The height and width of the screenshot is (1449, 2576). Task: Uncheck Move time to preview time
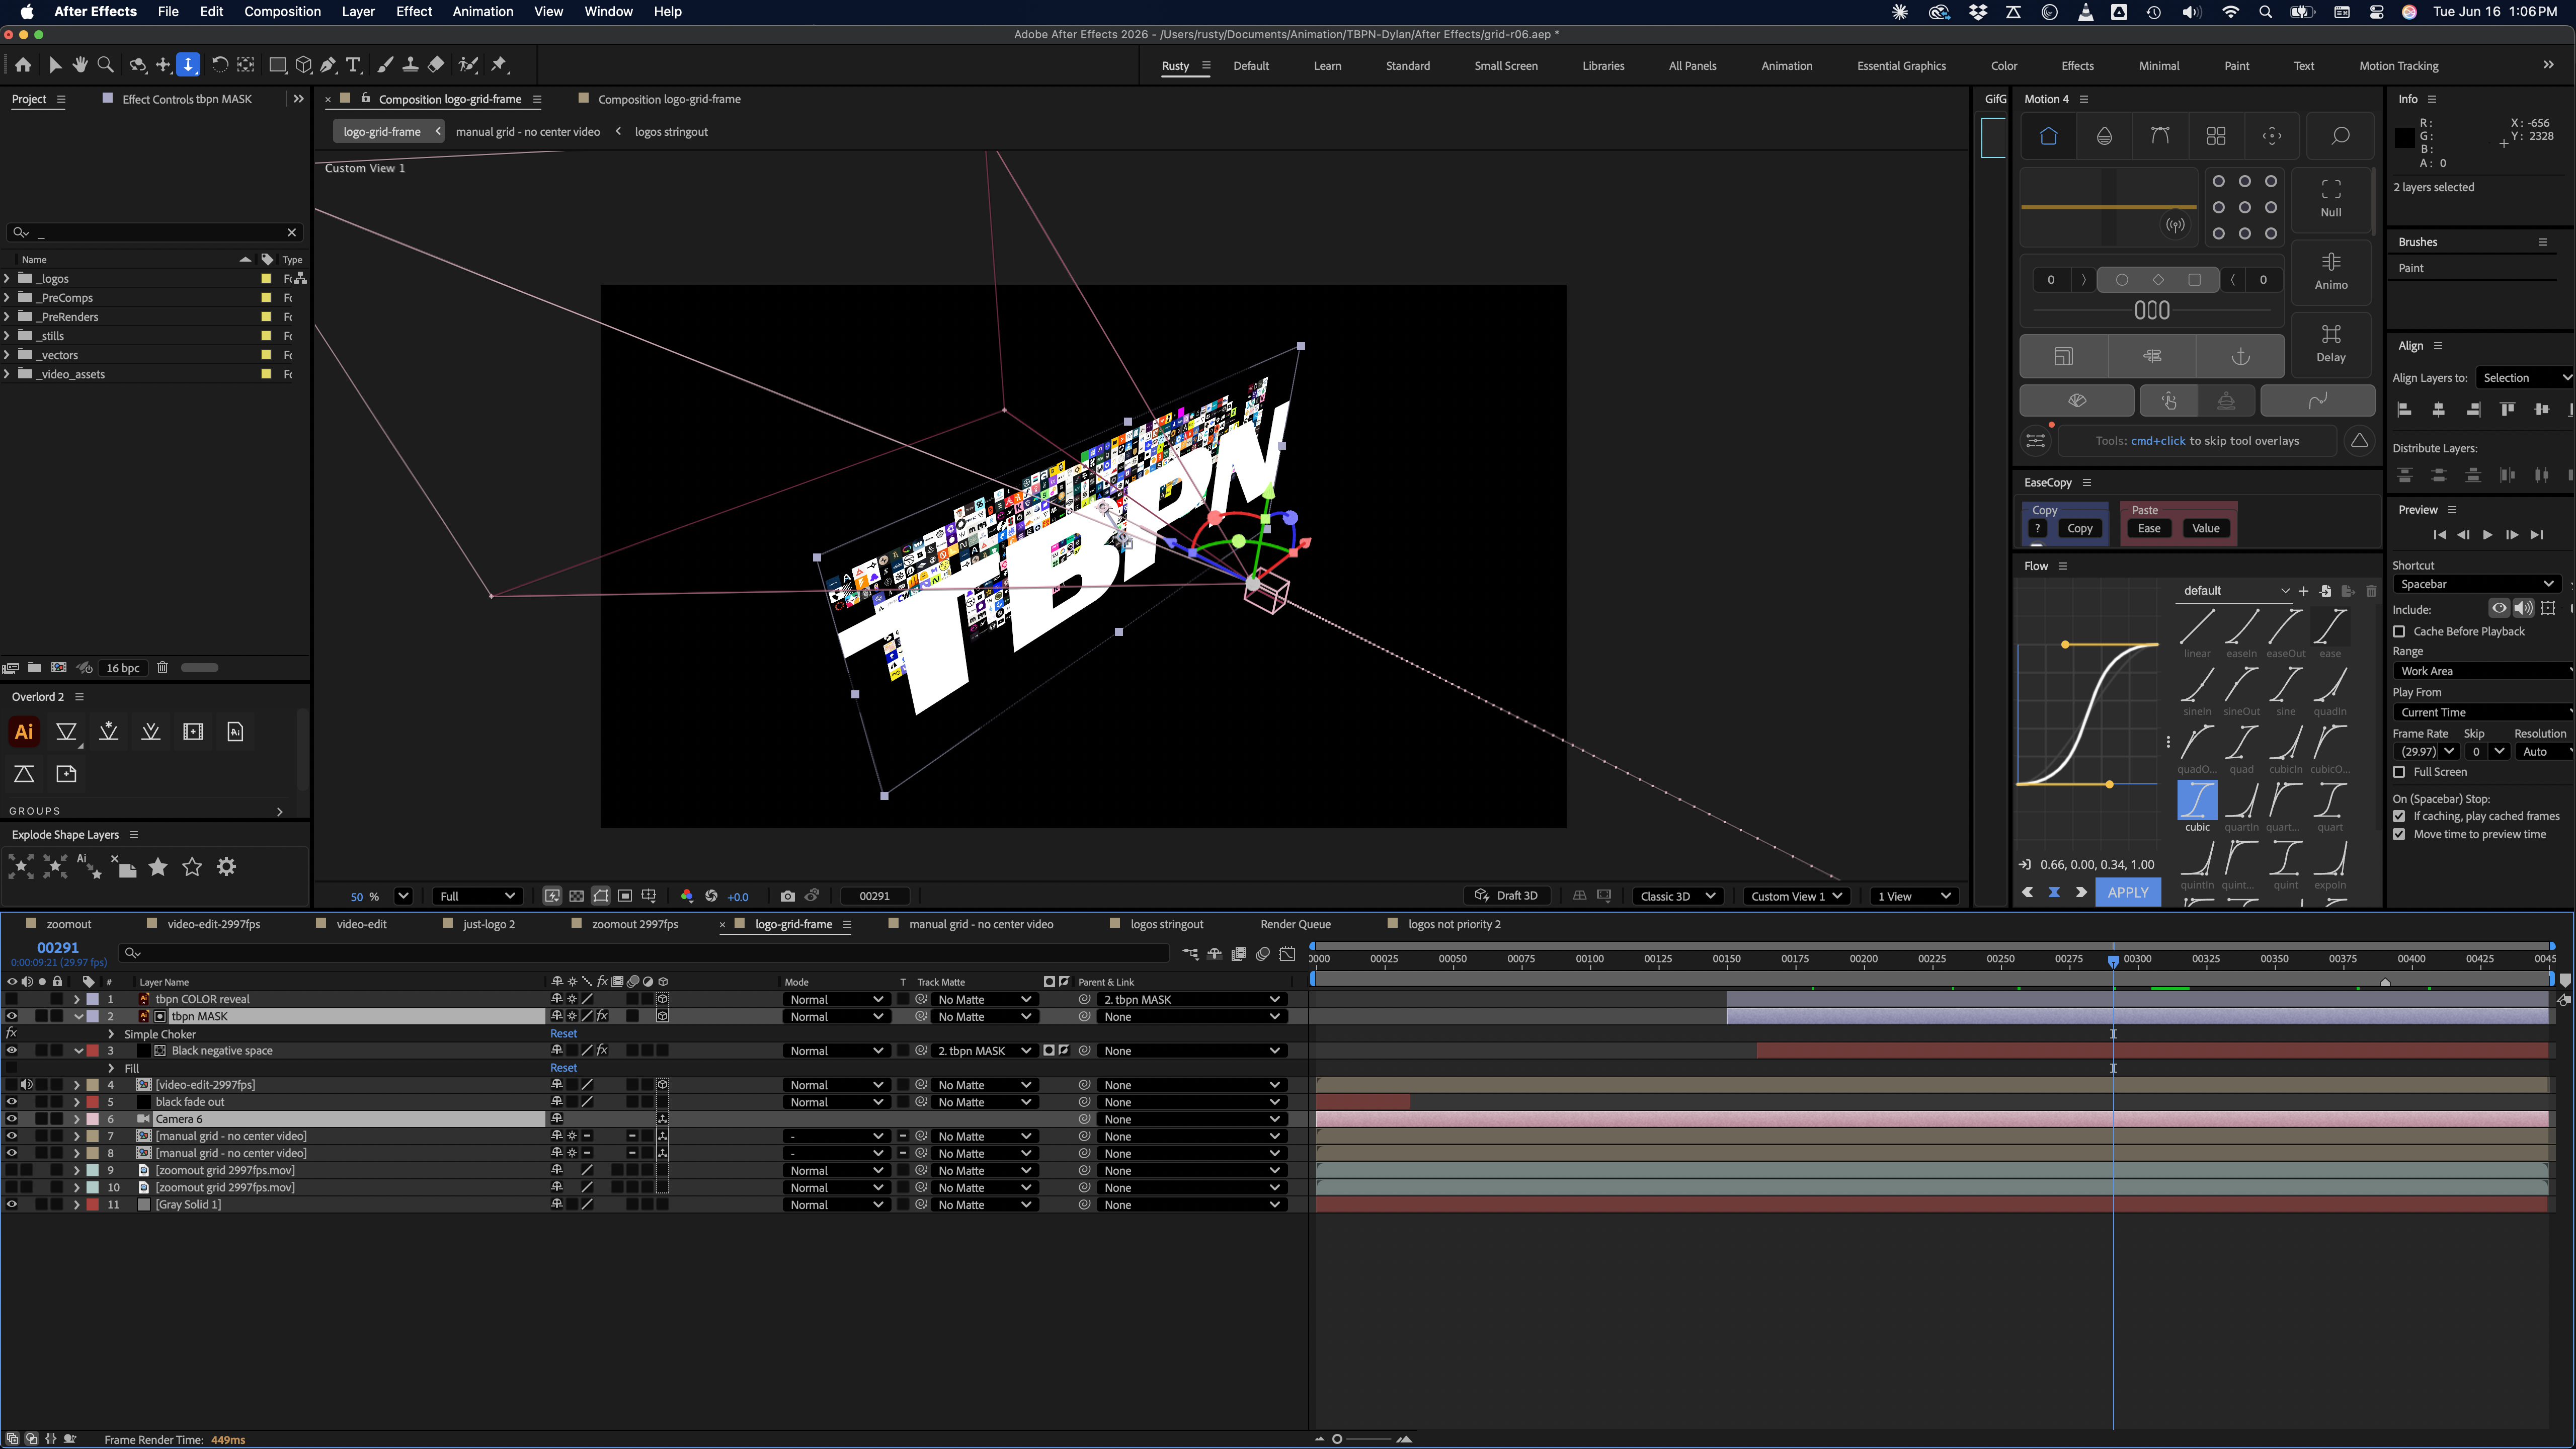[x=2399, y=834]
